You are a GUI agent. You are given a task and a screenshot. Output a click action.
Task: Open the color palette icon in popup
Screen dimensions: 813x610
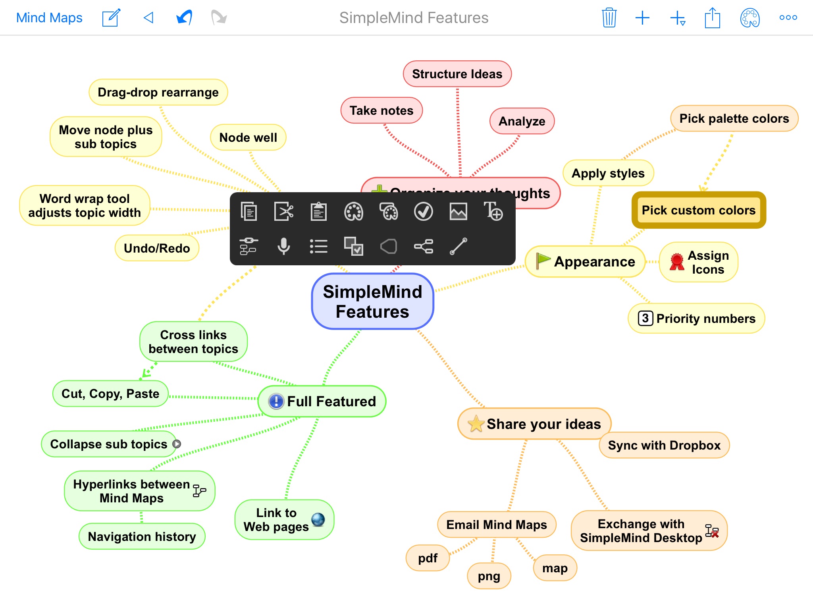(x=353, y=211)
